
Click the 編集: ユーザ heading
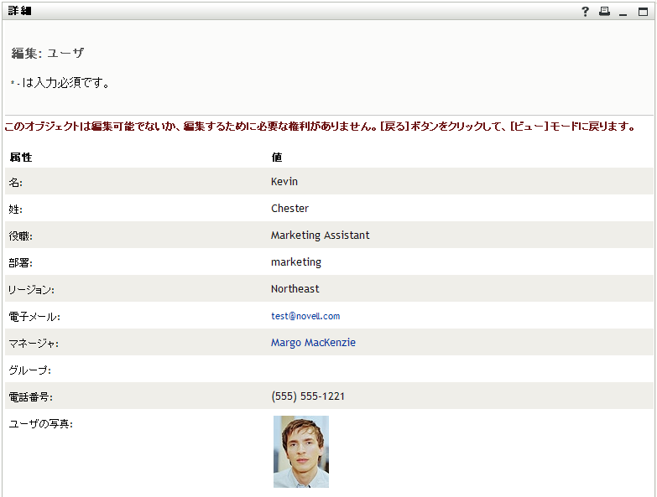click(x=48, y=54)
